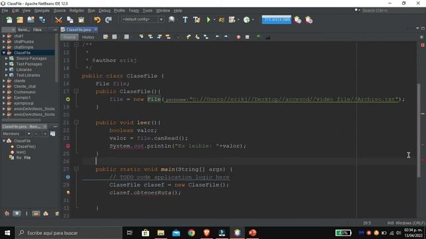
Task: Open the Source menu
Action: point(59,11)
